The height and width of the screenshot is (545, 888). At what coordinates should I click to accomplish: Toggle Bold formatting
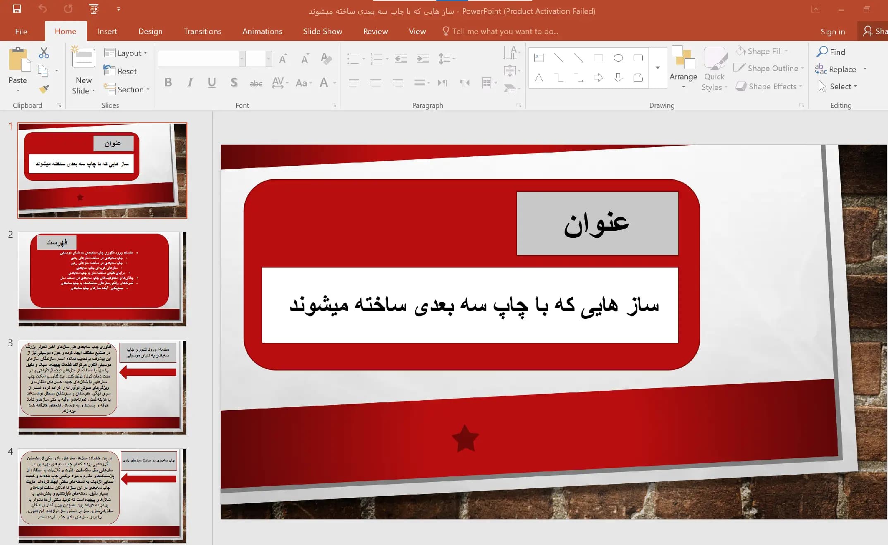coord(168,82)
